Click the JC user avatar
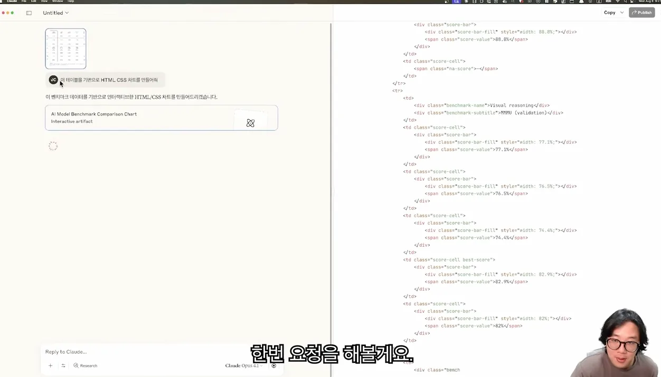Viewport: 661px width, 377px height. [x=53, y=80]
